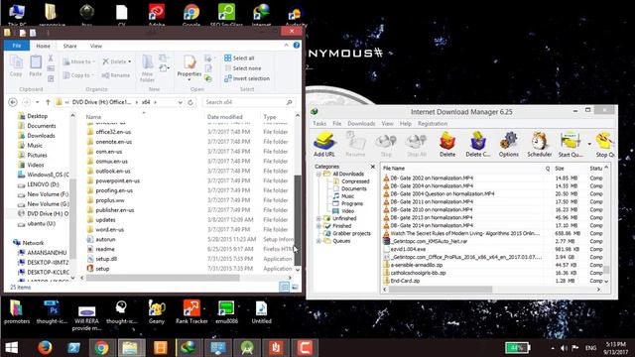This screenshot has width=635, height=357.
Task: Open Copy to dropdown in Explorer ribbon
Action: pos(78,75)
